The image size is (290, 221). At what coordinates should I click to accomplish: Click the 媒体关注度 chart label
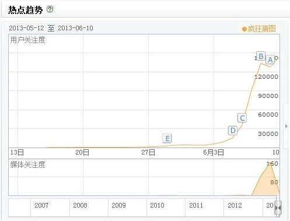click(27, 164)
